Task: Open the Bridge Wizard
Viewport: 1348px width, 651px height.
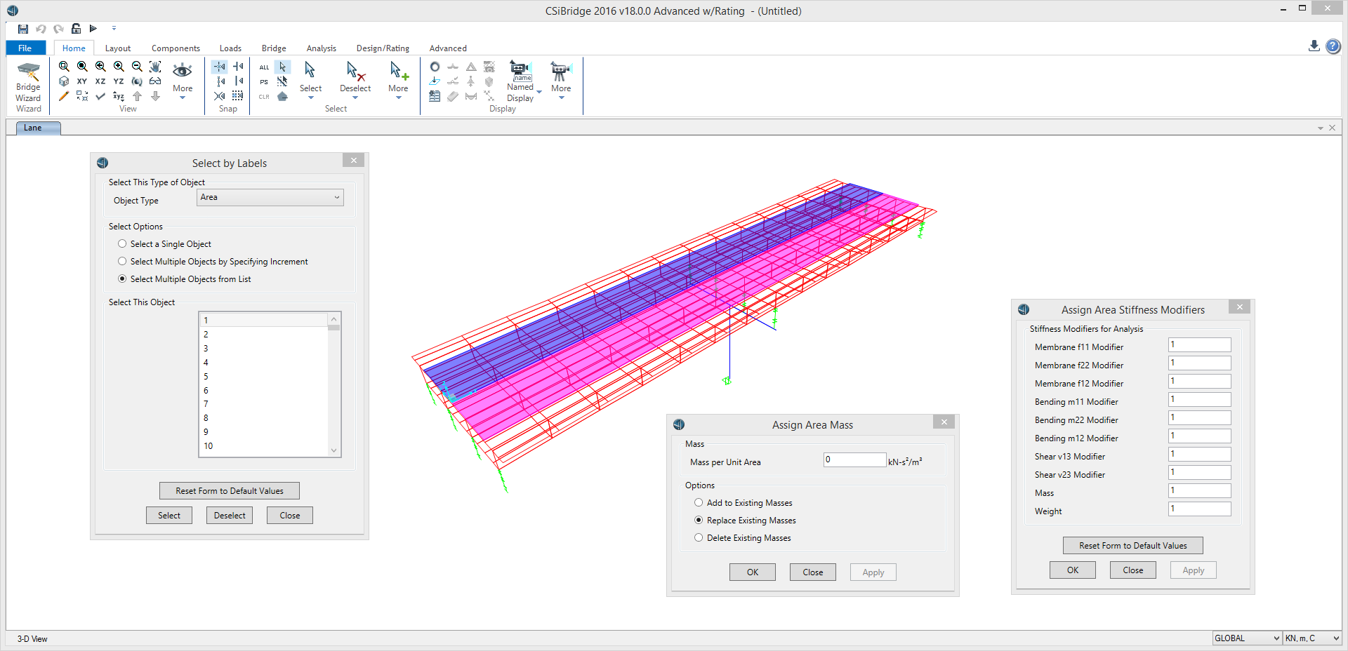Action: [28, 86]
